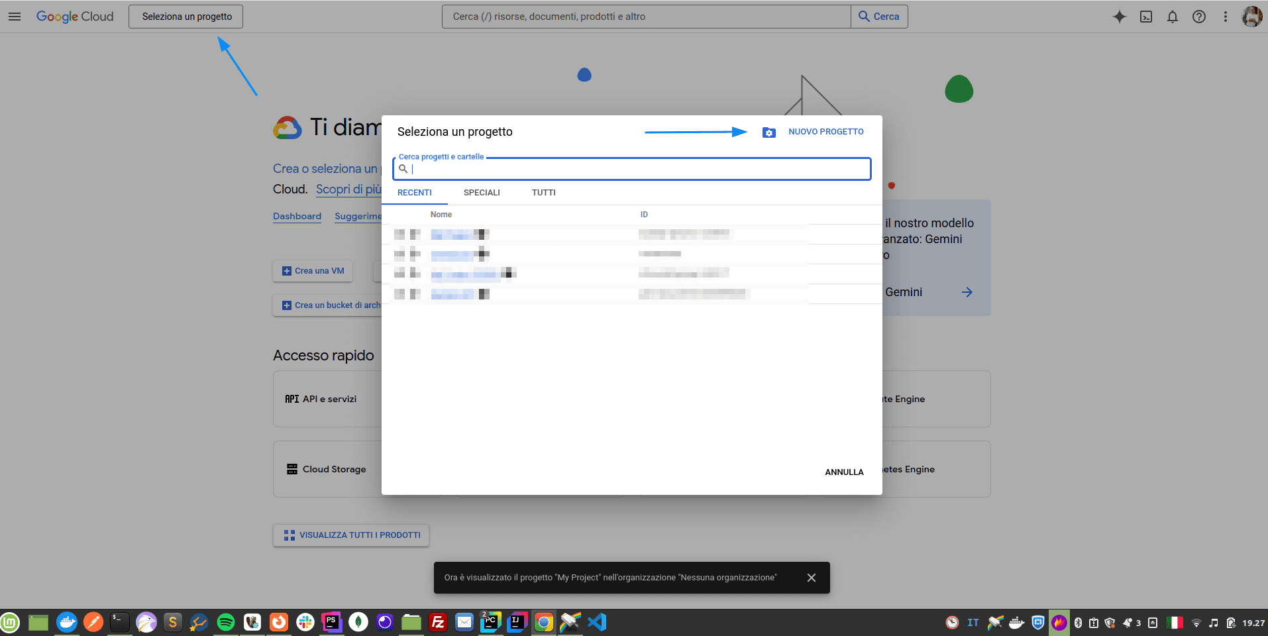Open the notifications bell icon
The width and height of the screenshot is (1268, 636).
[x=1172, y=17]
